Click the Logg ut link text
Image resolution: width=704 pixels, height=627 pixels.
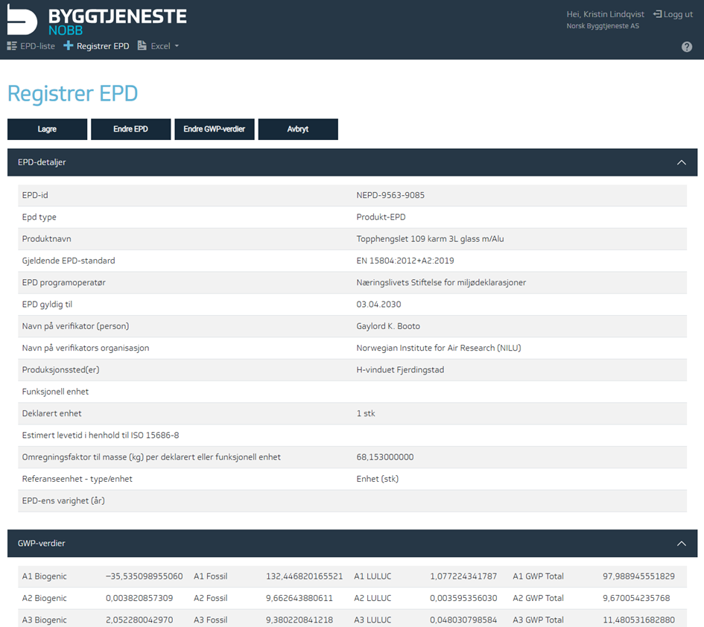(x=678, y=14)
